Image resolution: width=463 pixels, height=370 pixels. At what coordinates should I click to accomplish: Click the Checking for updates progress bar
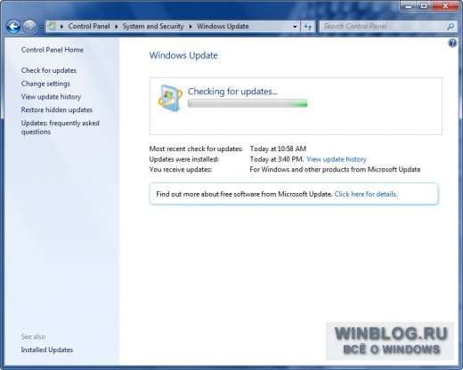coord(248,103)
